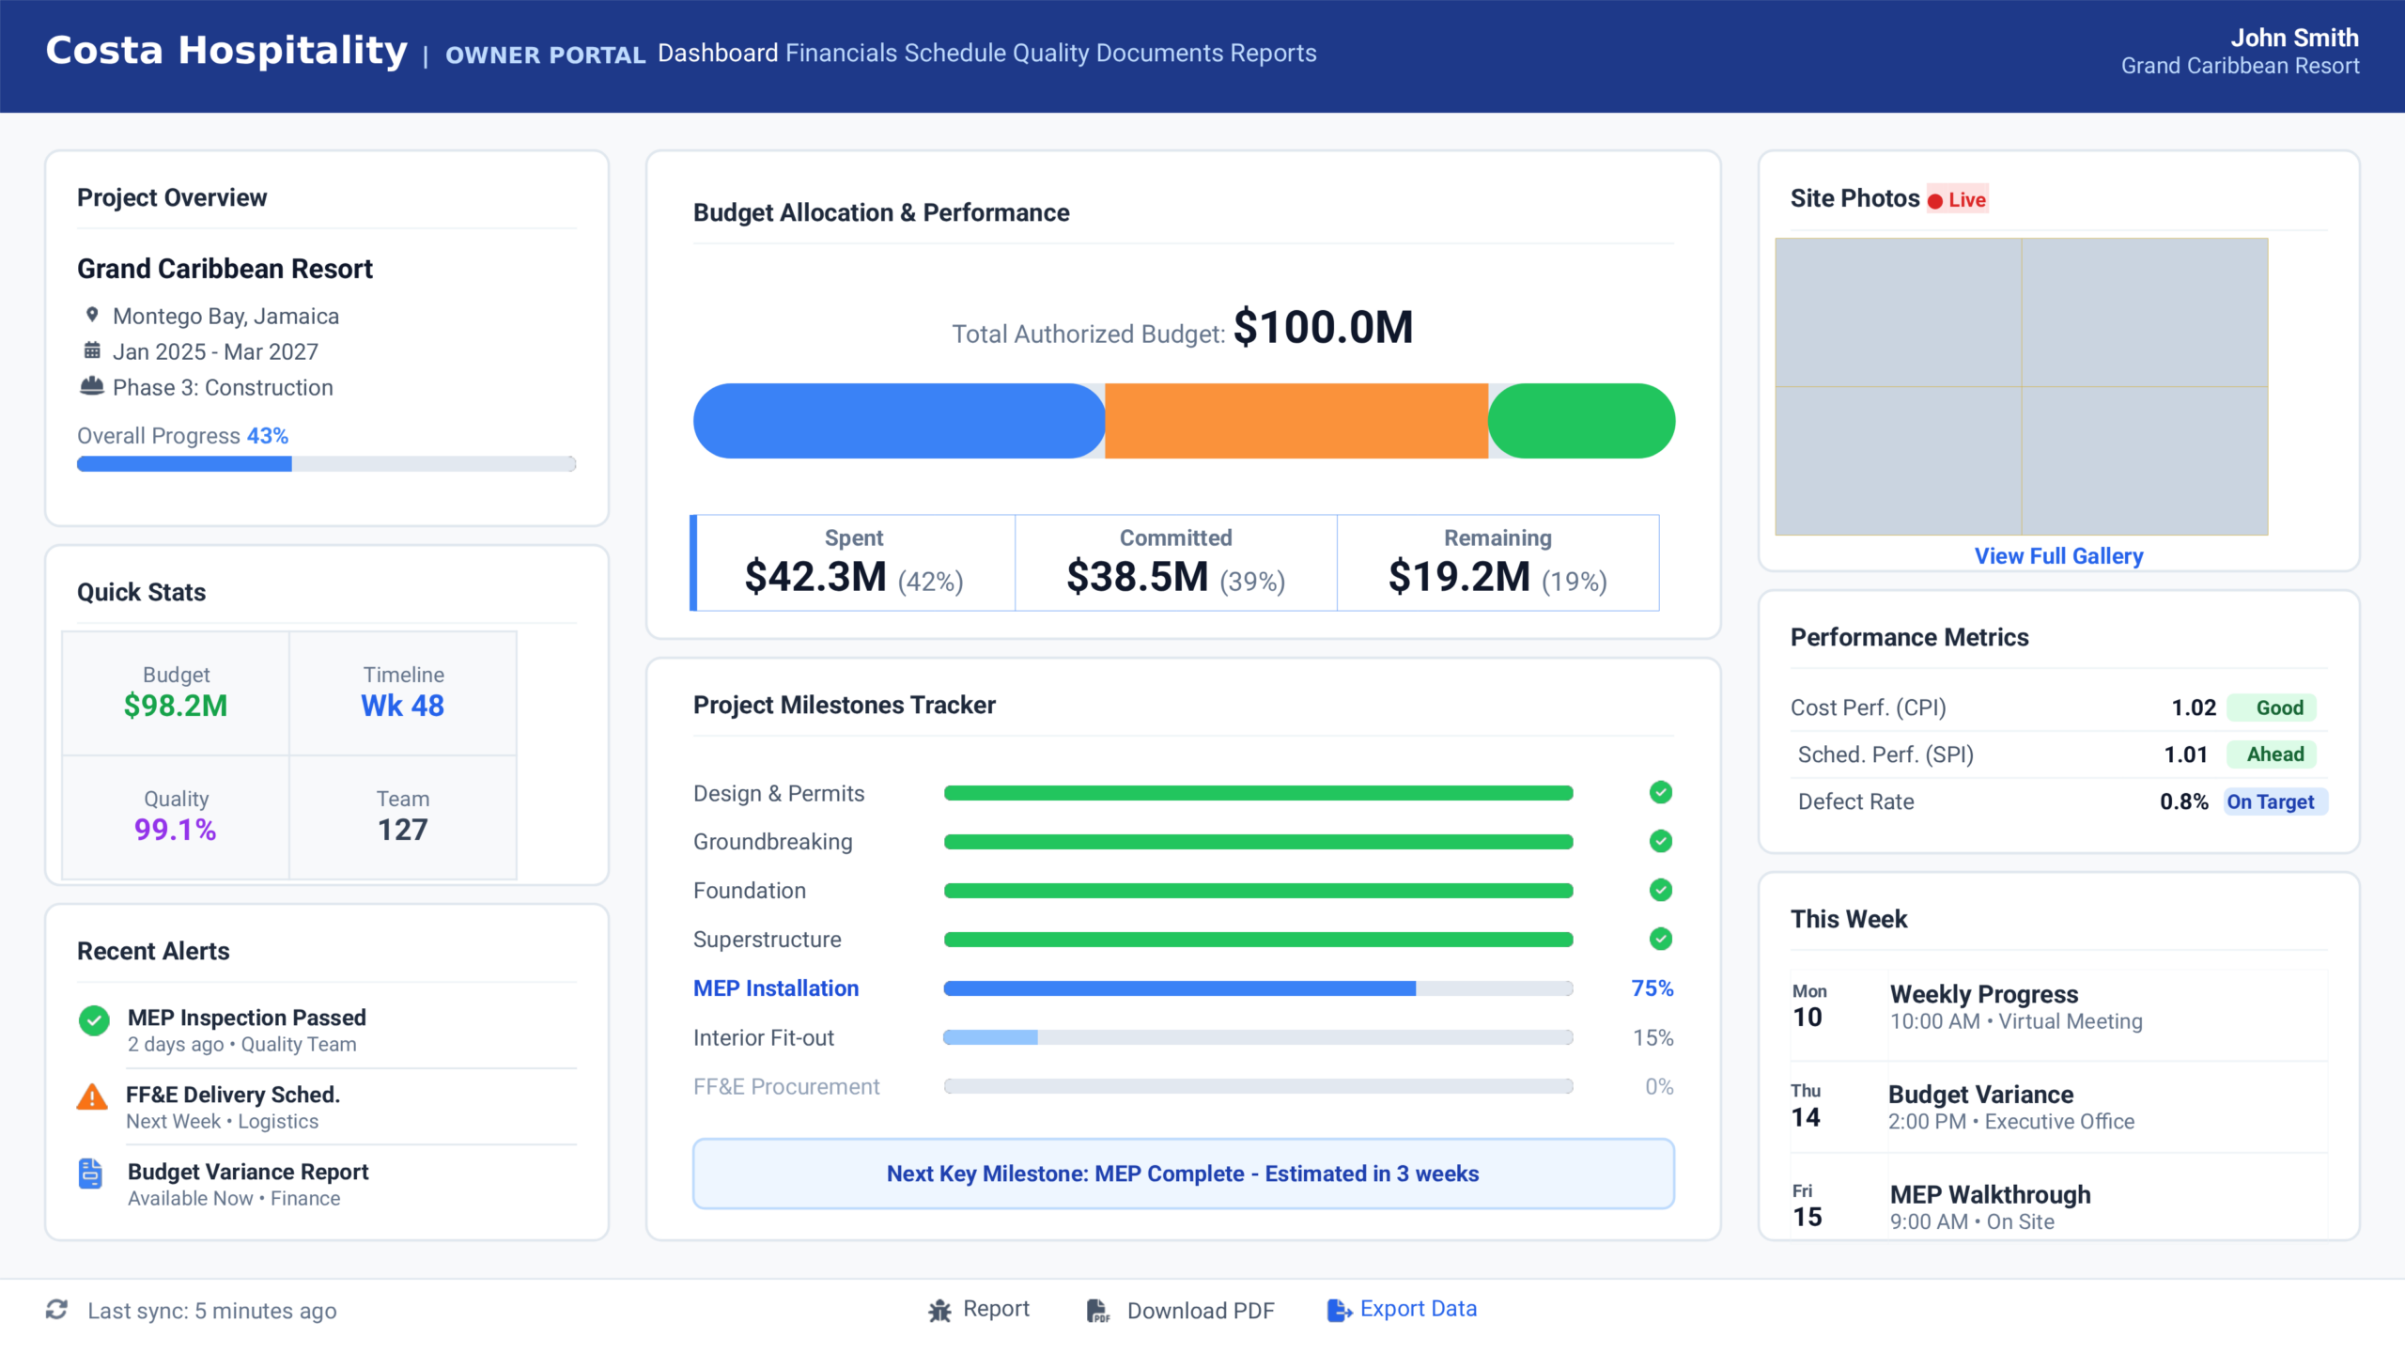The image size is (2405, 1353).
Task: Click the sync refresh icon in footer
Action: click(x=56, y=1309)
